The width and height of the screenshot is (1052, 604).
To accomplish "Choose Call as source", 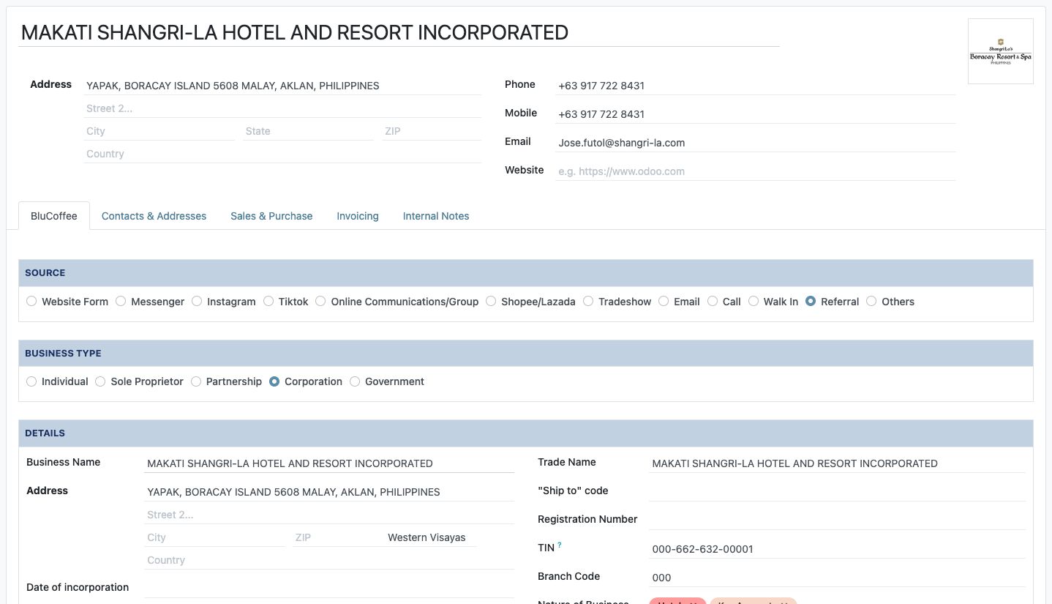I will 713,301.
